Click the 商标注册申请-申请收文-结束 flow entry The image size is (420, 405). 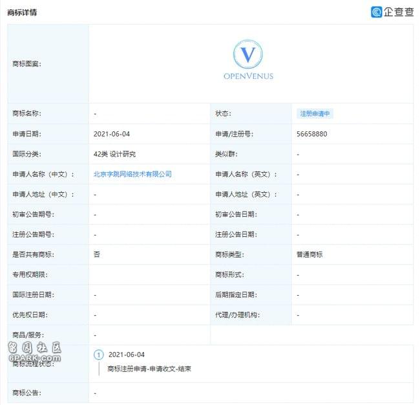tap(149, 369)
